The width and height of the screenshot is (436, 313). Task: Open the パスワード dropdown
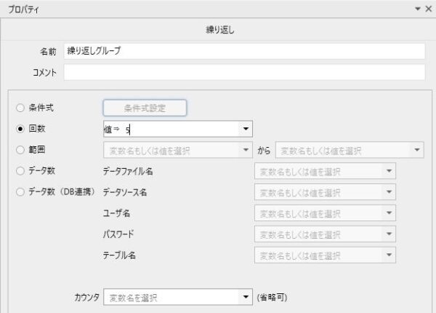point(389,235)
